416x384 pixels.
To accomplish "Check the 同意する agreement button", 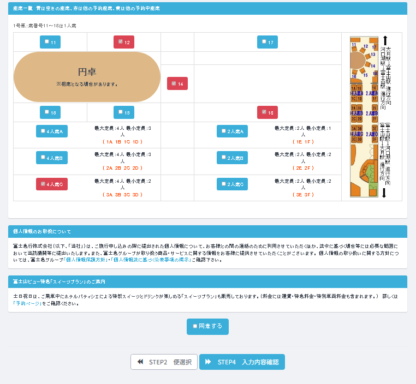I will [x=207, y=326].
